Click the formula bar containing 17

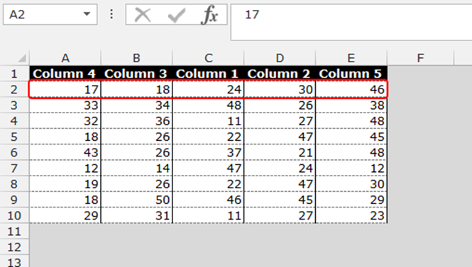point(351,22)
